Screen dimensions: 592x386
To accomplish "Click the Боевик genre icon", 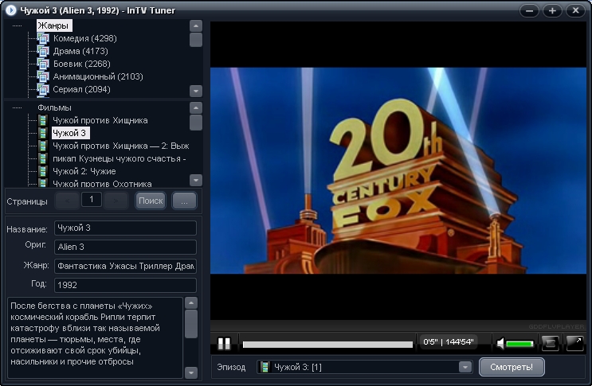I will point(43,64).
